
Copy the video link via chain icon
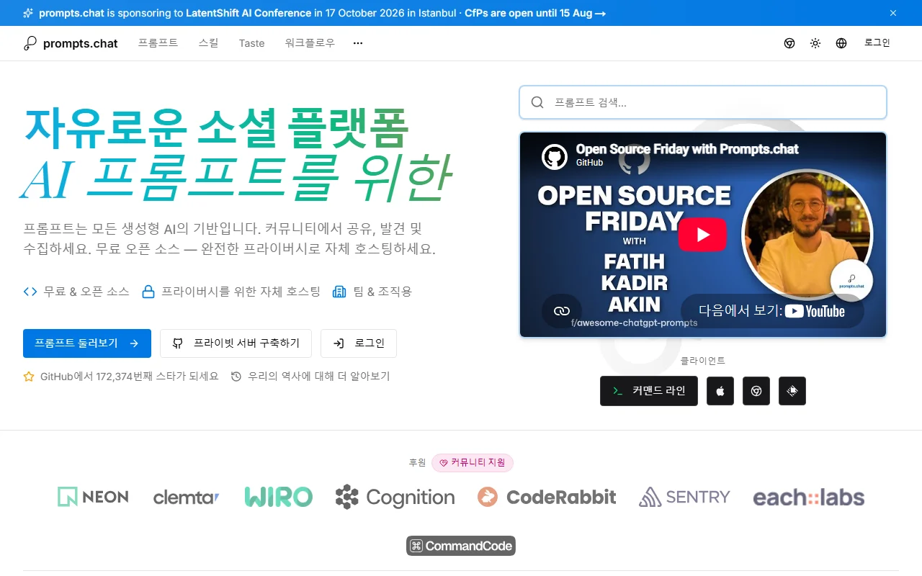pos(562,311)
